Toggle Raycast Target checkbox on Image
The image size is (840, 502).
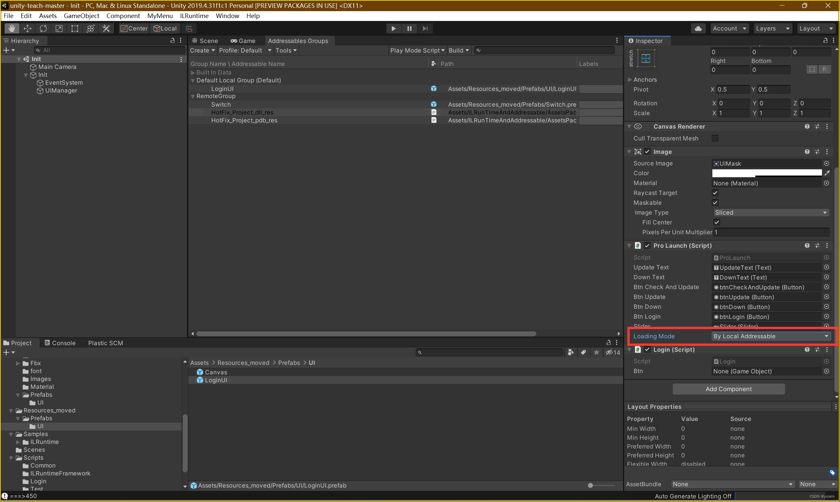pos(715,192)
